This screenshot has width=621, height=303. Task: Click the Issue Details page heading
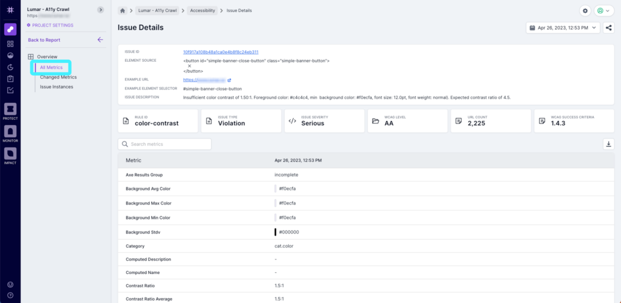pyautogui.click(x=141, y=28)
